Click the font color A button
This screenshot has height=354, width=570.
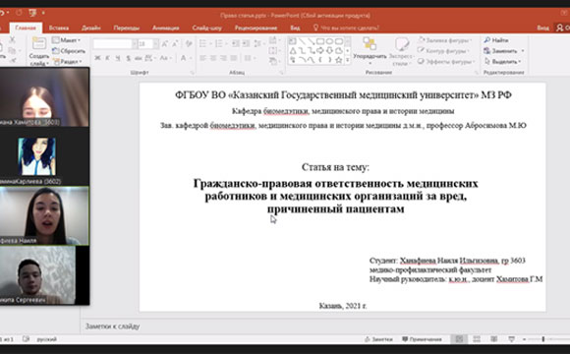(183, 58)
